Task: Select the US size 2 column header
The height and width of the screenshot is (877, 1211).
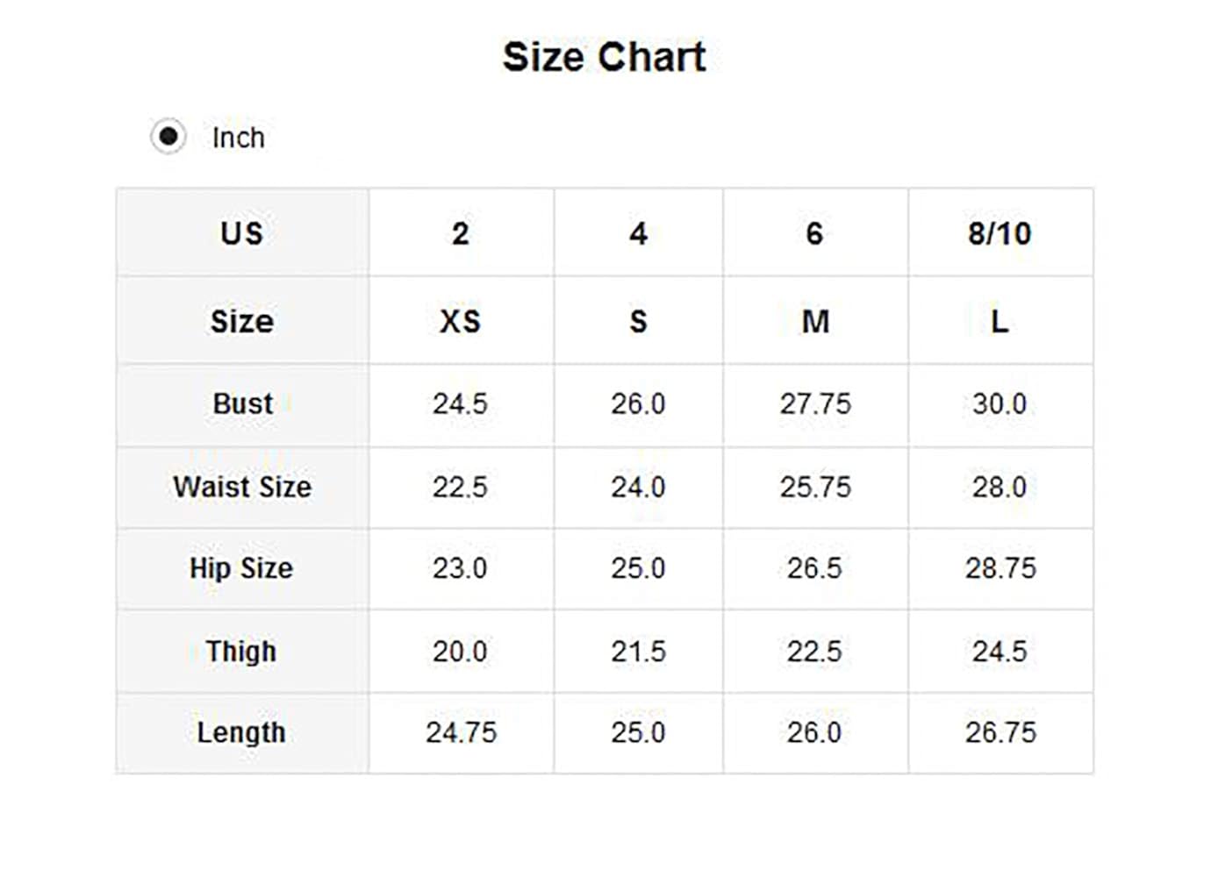Action: pyautogui.click(x=461, y=233)
